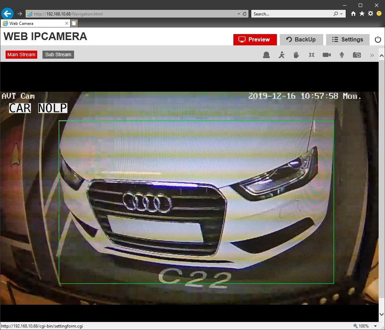Minimize the browser window
385x330 pixels.
click(345, 5)
